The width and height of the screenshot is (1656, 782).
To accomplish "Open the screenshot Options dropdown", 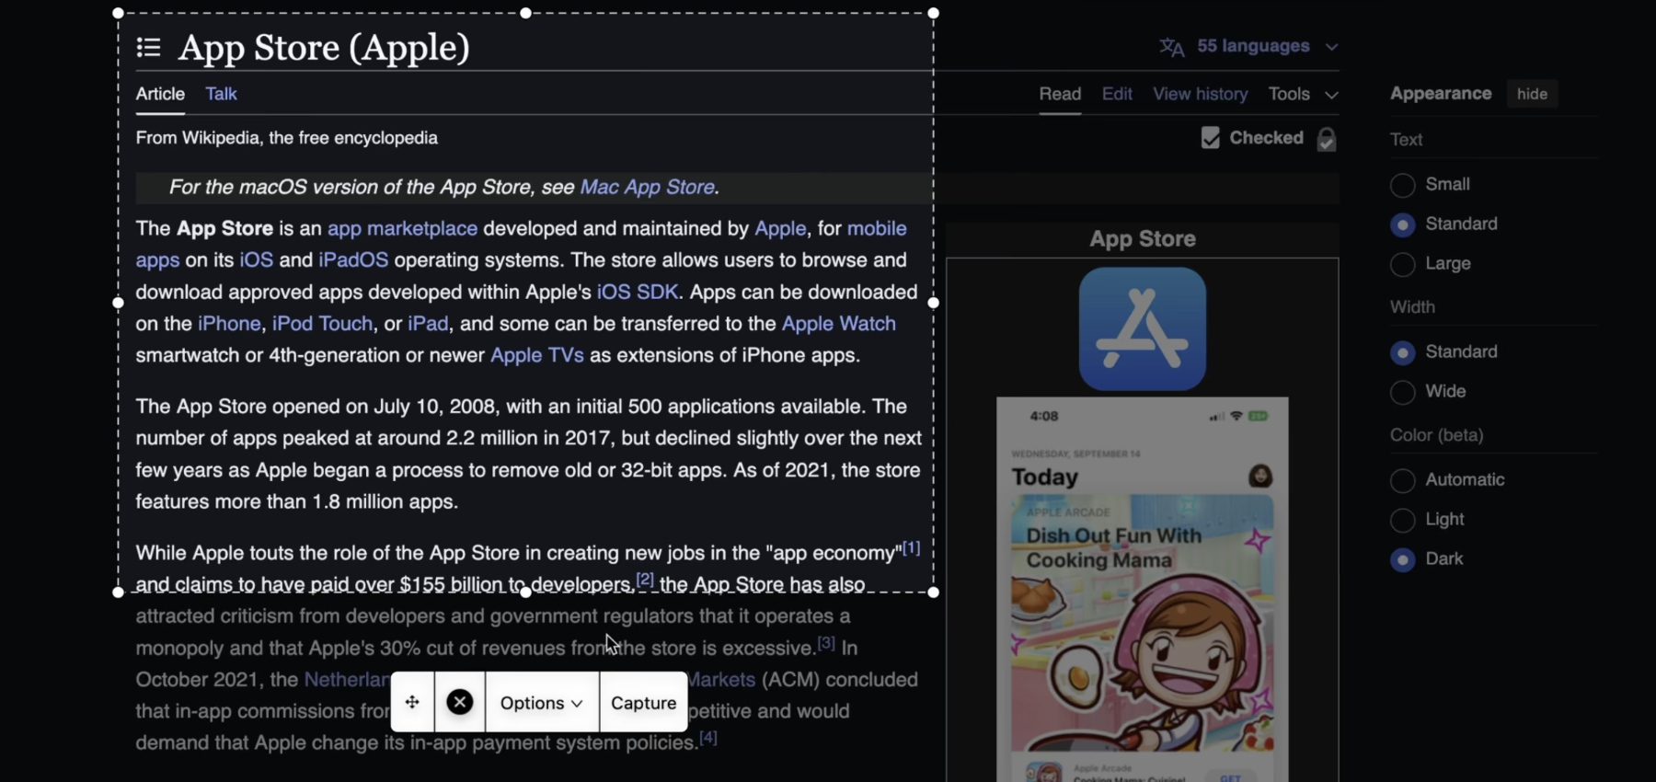I will point(541,702).
